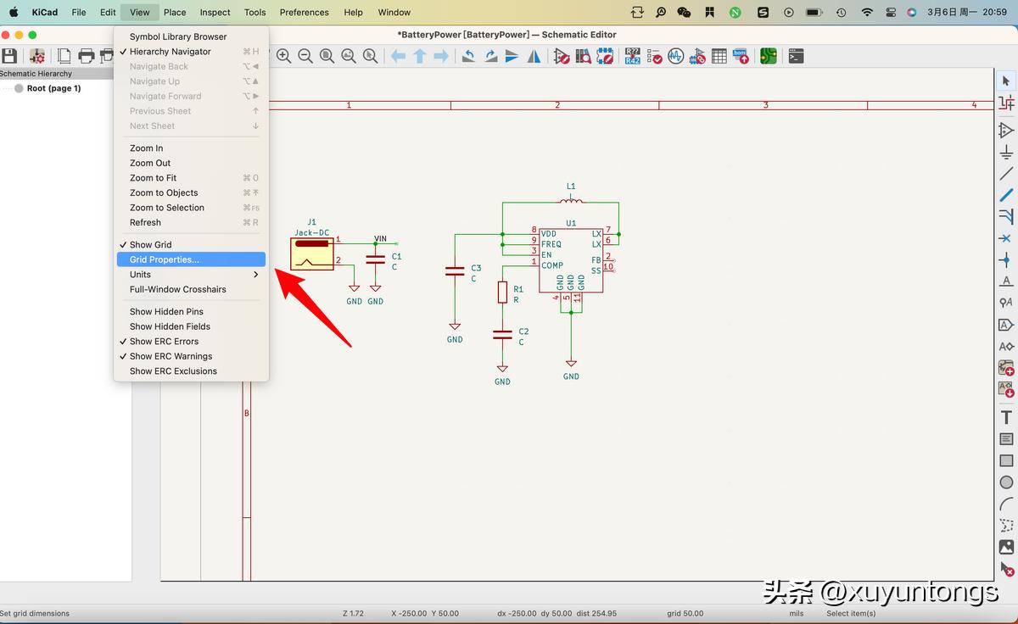Open the Place menu
The image size is (1018, 624).
click(174, 12)
